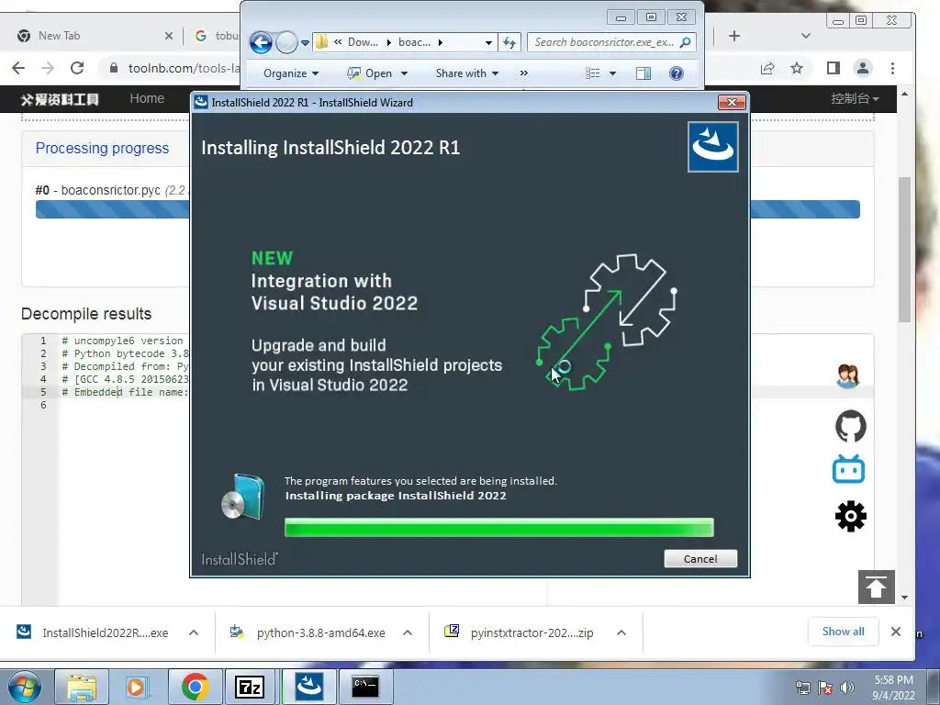
Task: Open the gear settings icon on page
Action: (x=850, y=516)
